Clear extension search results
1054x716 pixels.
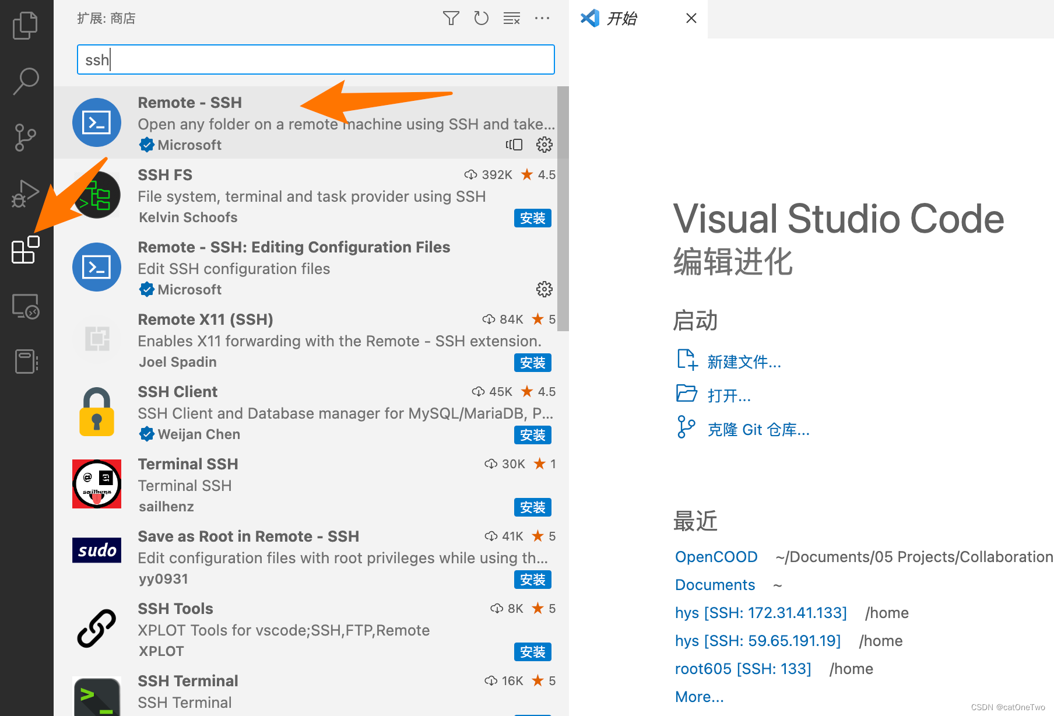tap(512, 18)
